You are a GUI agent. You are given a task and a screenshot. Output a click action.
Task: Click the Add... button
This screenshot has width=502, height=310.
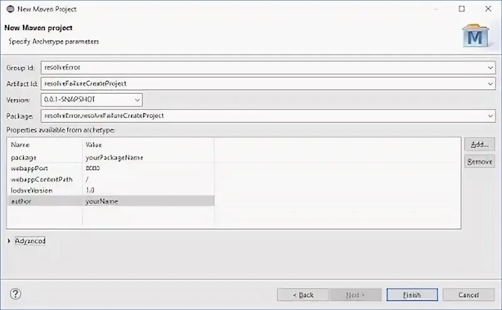pos(479,144)
